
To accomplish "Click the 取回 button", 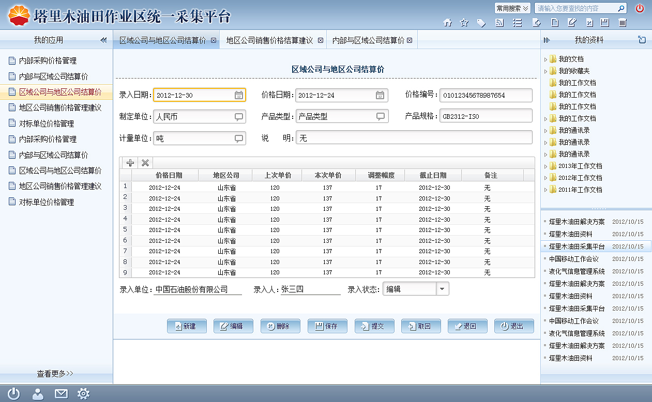I will coord(421,326).
